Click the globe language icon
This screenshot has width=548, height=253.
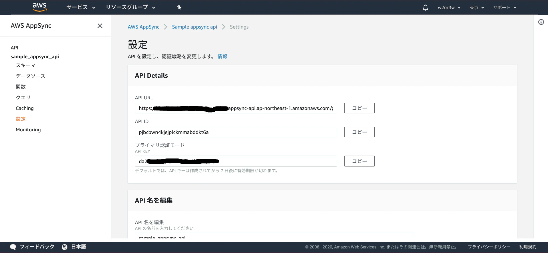click(65, 247)
